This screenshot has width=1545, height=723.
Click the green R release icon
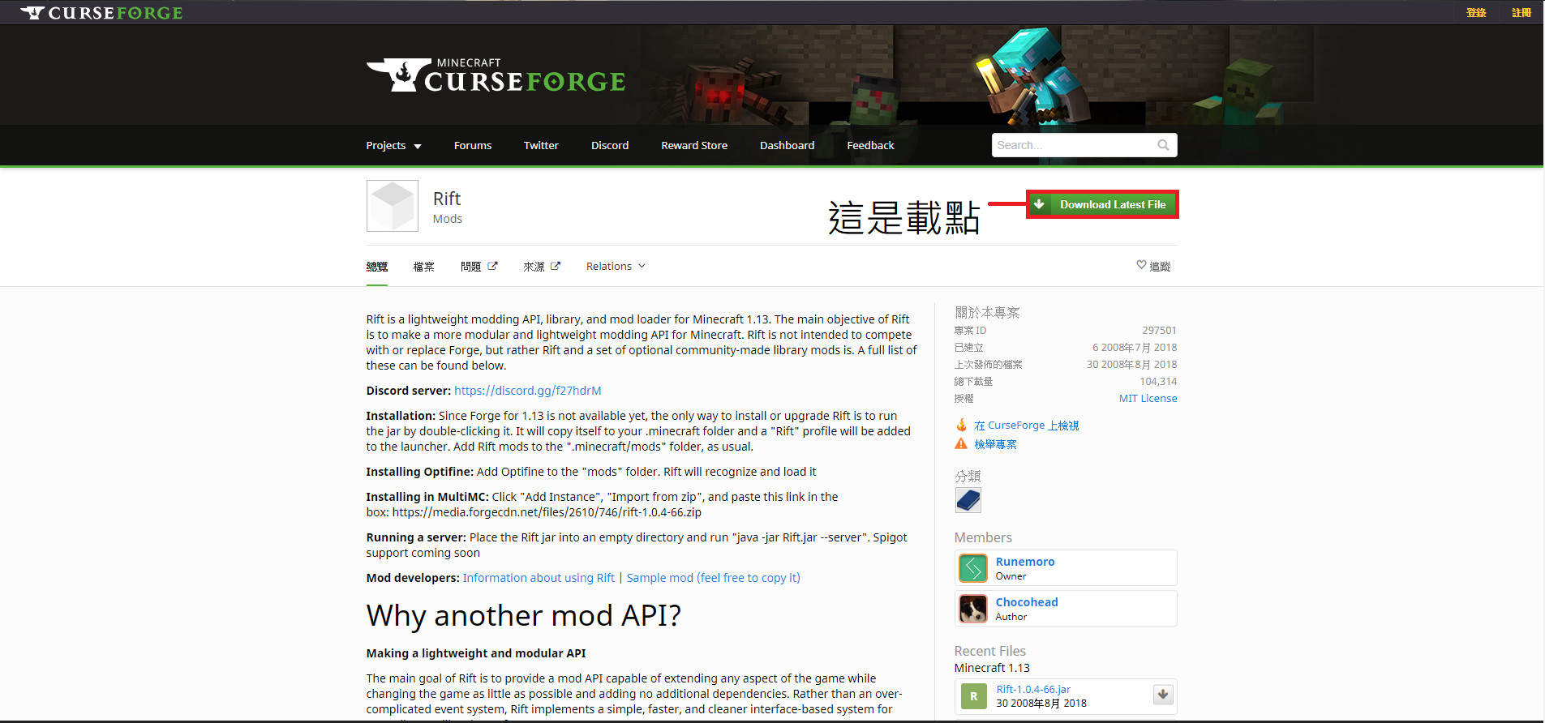[x=974, y=696]
